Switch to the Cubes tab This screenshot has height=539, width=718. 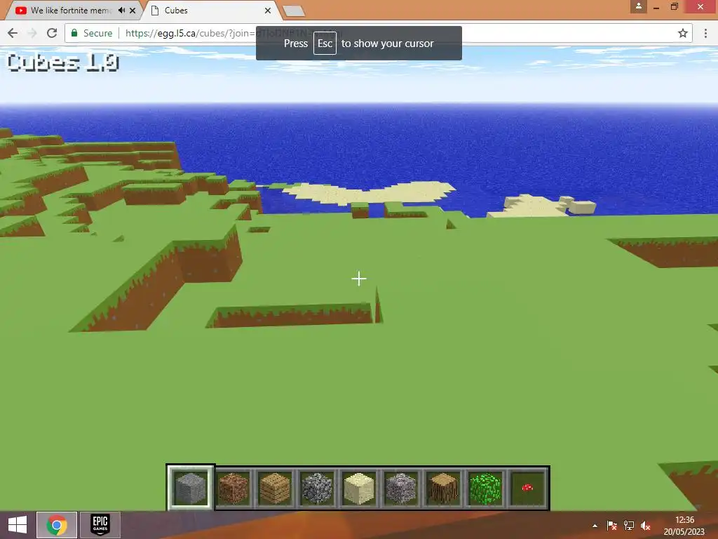(x=209, y=10)
